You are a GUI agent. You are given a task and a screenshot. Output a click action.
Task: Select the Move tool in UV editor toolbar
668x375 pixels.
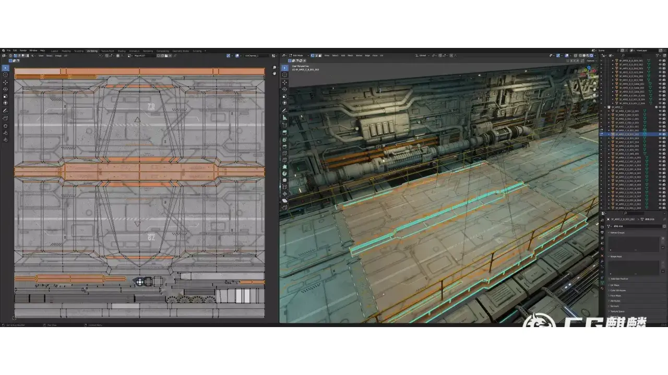coord(6,82)
